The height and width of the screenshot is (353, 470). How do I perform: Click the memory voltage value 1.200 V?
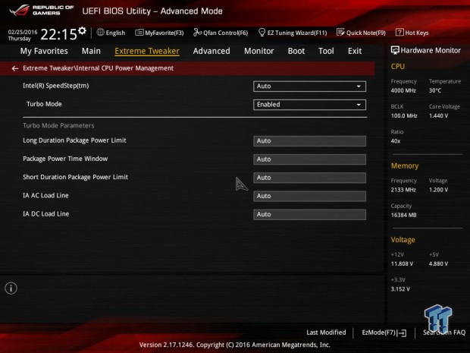(x=438, y=190)
